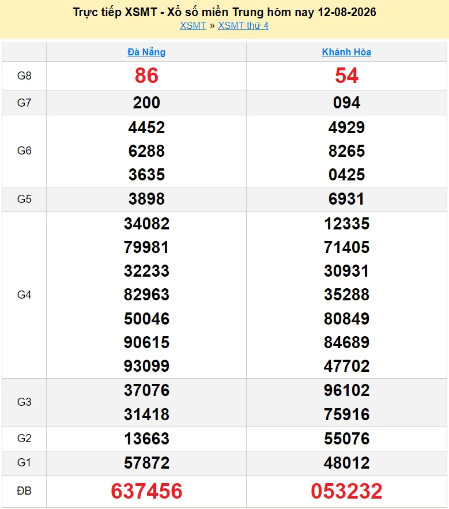449x509 pixels.
Task: Select G4 number 80849
Action: coord(346,319)
